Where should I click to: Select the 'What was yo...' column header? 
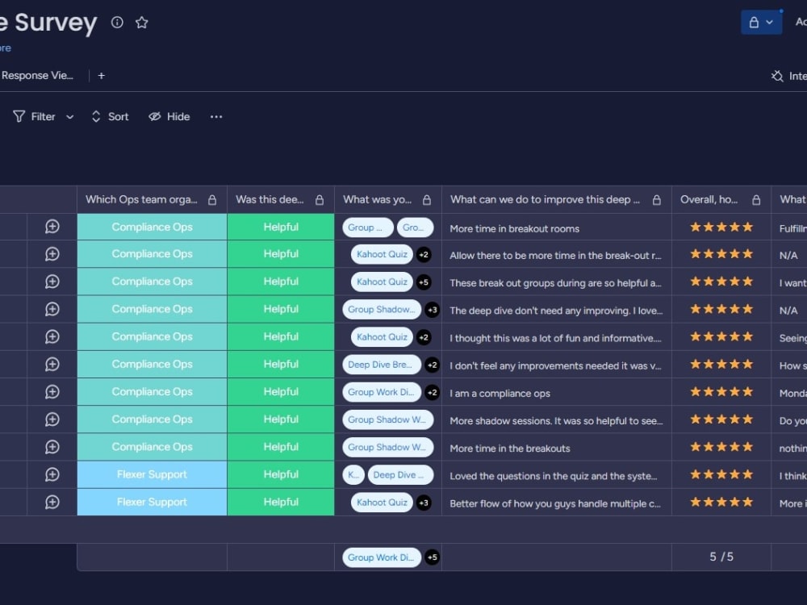(x=388, y=199)
